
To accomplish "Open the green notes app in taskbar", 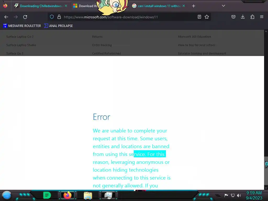I will pos(47,195).
